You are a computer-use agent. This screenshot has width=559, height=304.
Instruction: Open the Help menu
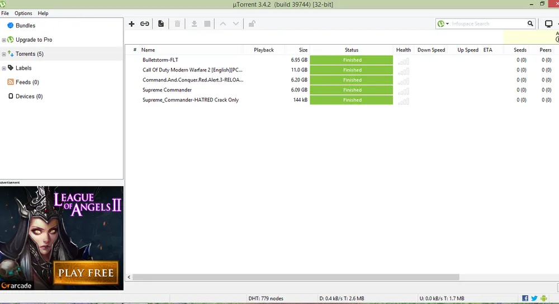pyautogui.click(x=43, y=13)
